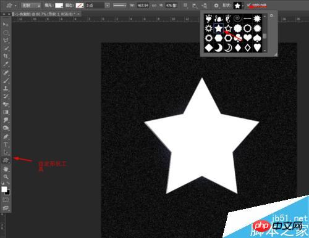The height and width of the screenshot is (238, 309).
Task: Select the Polygonal Lasso tool
Action: tap(6, 40)
